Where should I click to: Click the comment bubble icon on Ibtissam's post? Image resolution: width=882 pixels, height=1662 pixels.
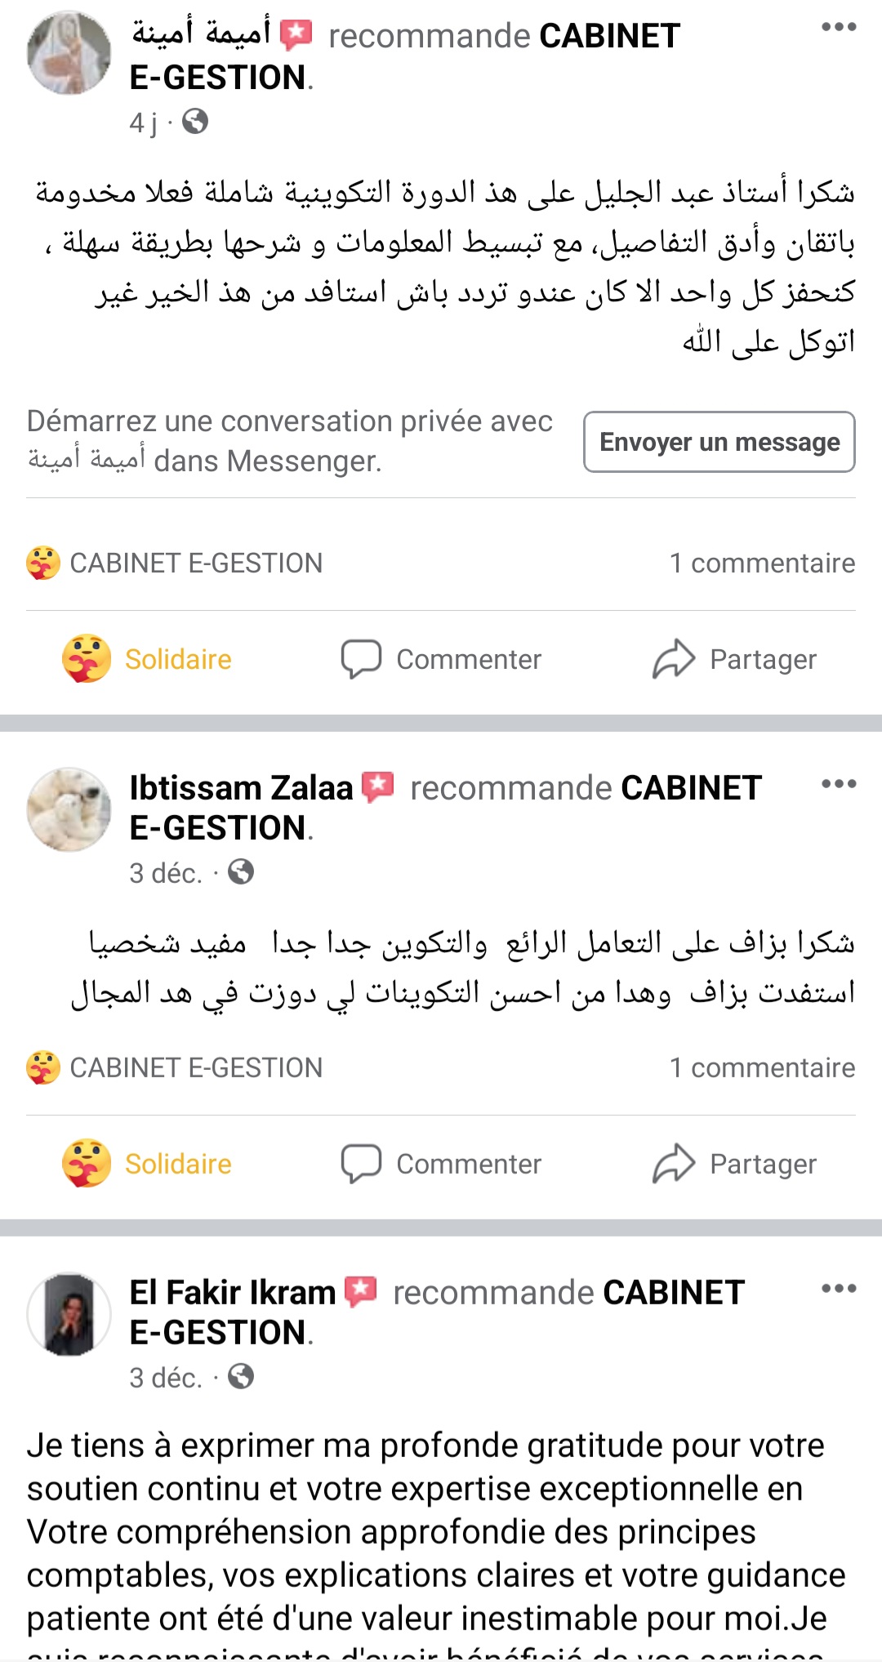pos(361,1164)
